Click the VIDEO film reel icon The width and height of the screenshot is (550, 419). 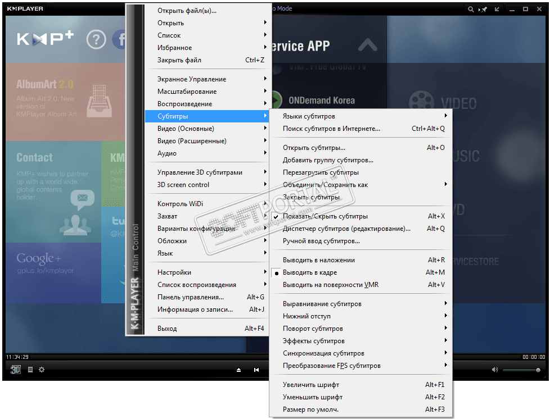pyautogui.click(x=421, y=103)
